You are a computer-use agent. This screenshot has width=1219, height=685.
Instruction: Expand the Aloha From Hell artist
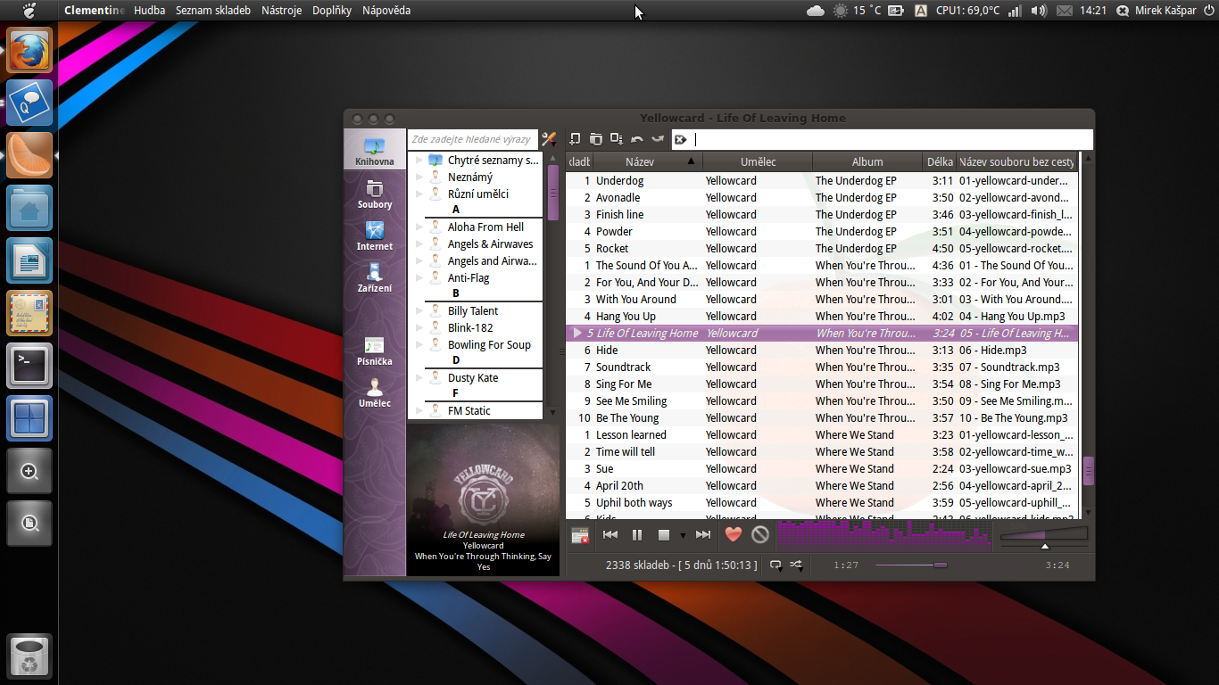420,227
